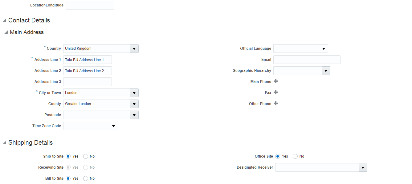This screenshot has width=412, height=184.
Task: Open the Postcode dropdown arrow
Action: (134, 115)
